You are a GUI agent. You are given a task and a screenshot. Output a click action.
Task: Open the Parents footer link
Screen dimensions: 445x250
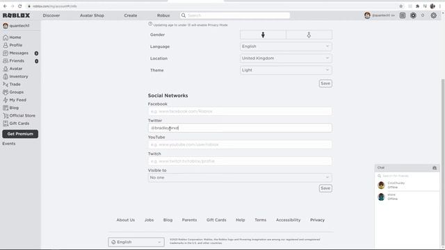[x=189, y=220]
